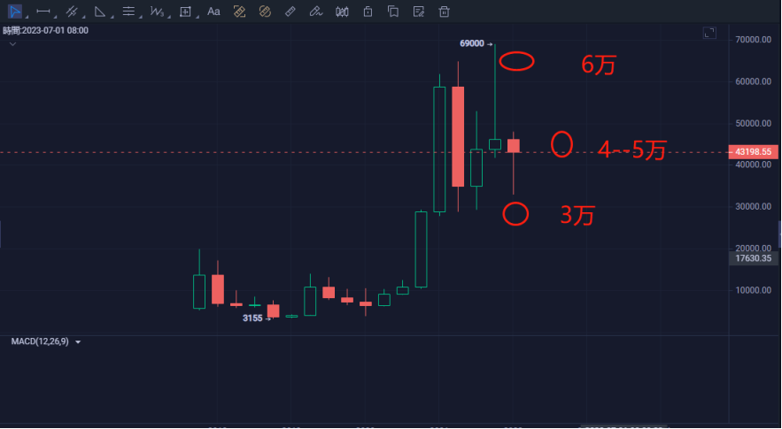Select the cursor pointer tool
The image size is (782, 429).
tap(15, 11)
